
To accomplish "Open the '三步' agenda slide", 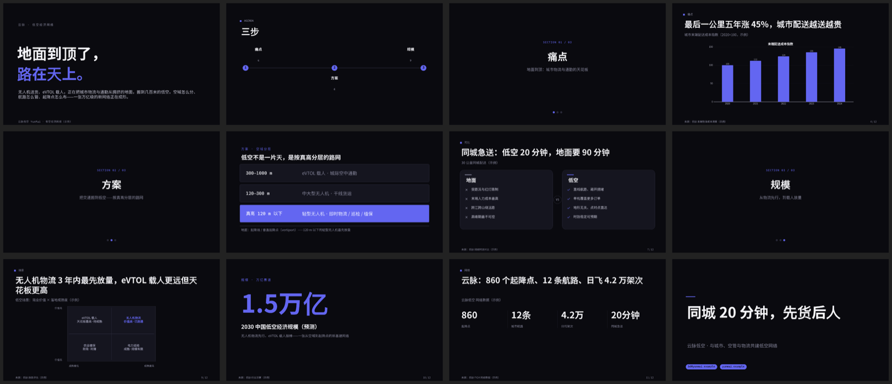I will [x=334, y=64].
